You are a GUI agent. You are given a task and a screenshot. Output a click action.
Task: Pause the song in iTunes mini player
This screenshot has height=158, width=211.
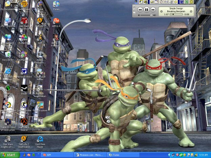click(x=147, y=10)
